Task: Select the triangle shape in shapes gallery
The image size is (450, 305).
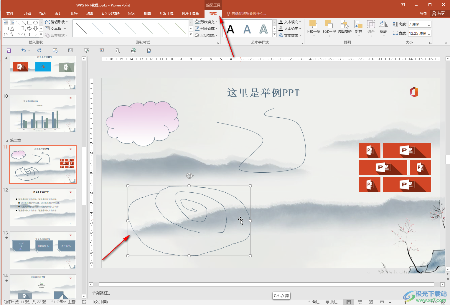Action: 12,29
